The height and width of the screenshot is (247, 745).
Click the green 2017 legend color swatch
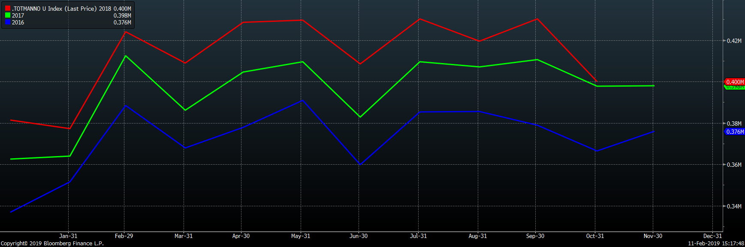[7, 15]
